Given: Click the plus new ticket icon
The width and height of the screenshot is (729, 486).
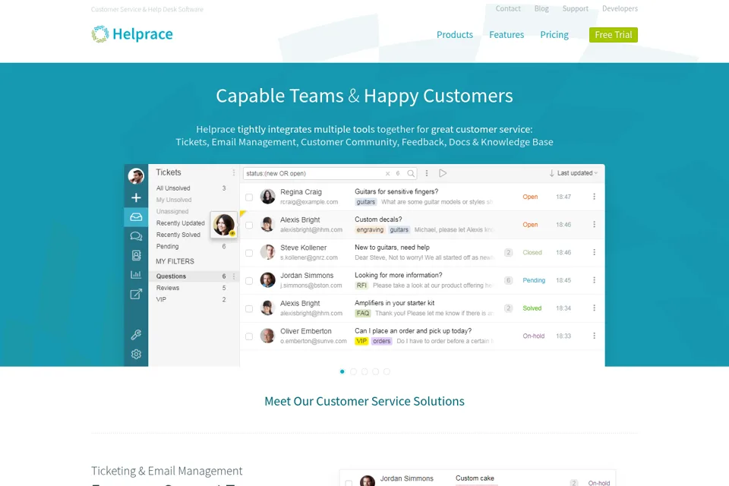Looking at the screenshot, I should (x=136, y=197).
